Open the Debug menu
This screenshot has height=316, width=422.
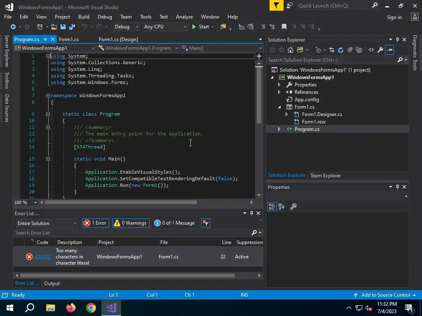(x=105, y=16)
